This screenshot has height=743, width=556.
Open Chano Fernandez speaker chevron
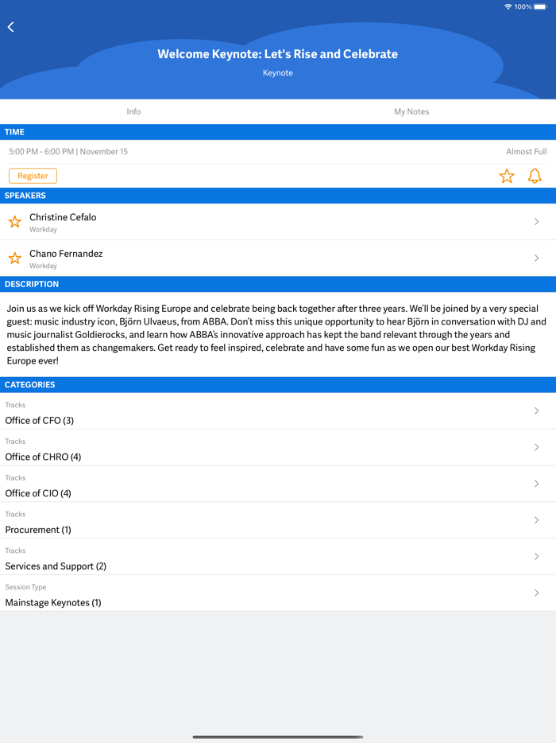(x=537, y=258)
